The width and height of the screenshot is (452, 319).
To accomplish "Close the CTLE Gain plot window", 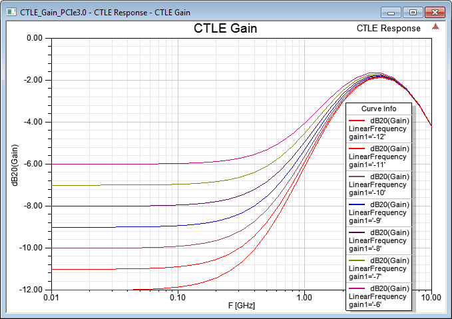I will click(x=435, y=13).
